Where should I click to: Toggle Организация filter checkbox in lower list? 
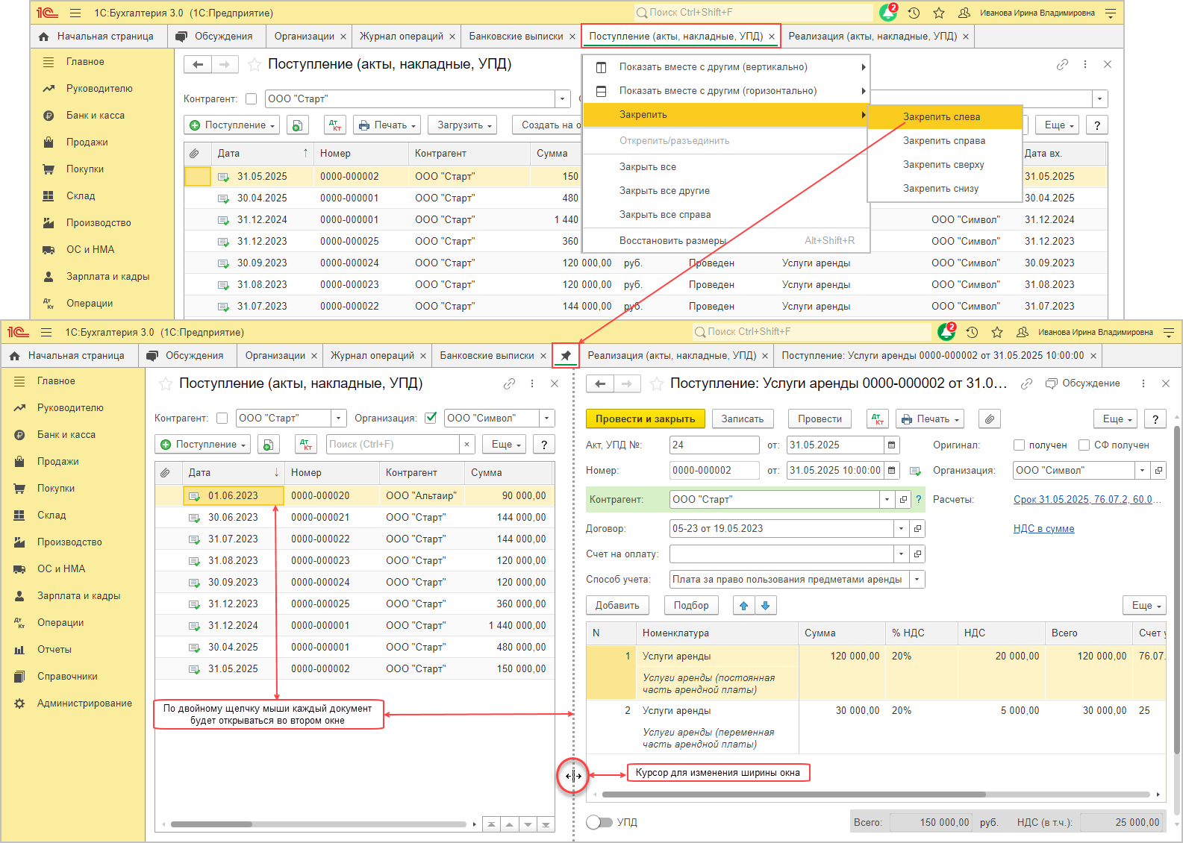[431, 418]
